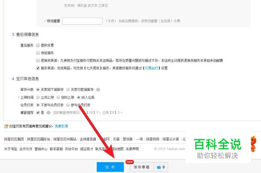
Task: Open the 我要反馈 feedback link
Action: point(61,126)
